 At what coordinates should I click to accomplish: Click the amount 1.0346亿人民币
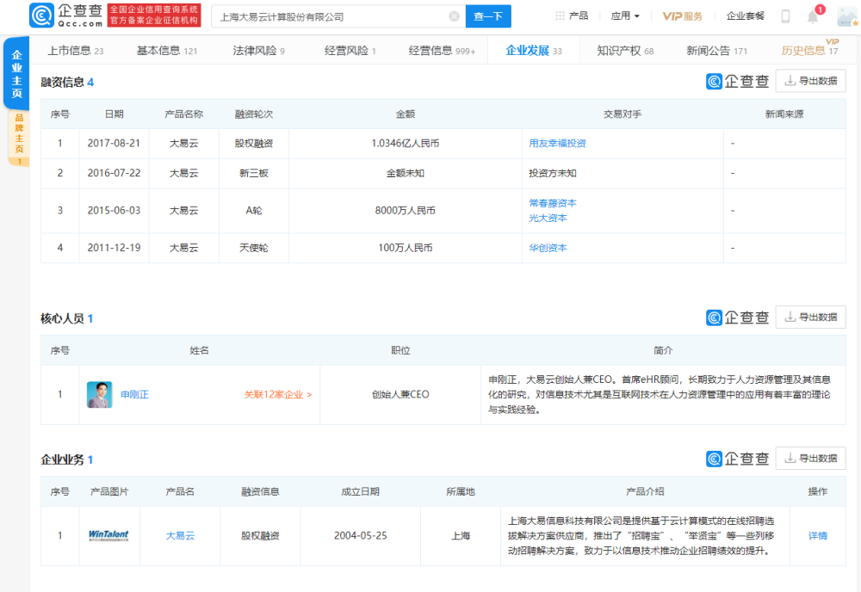(406, 143)
